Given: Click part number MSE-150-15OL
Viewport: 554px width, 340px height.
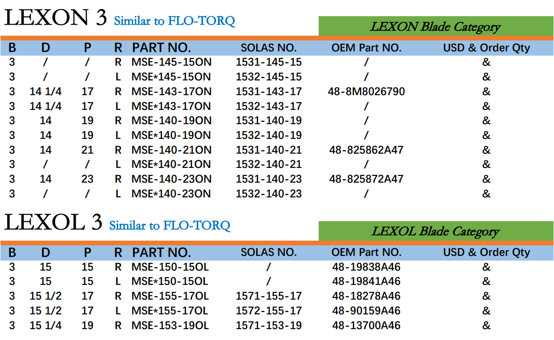Looking at the screenshot, I should [170, 267].
